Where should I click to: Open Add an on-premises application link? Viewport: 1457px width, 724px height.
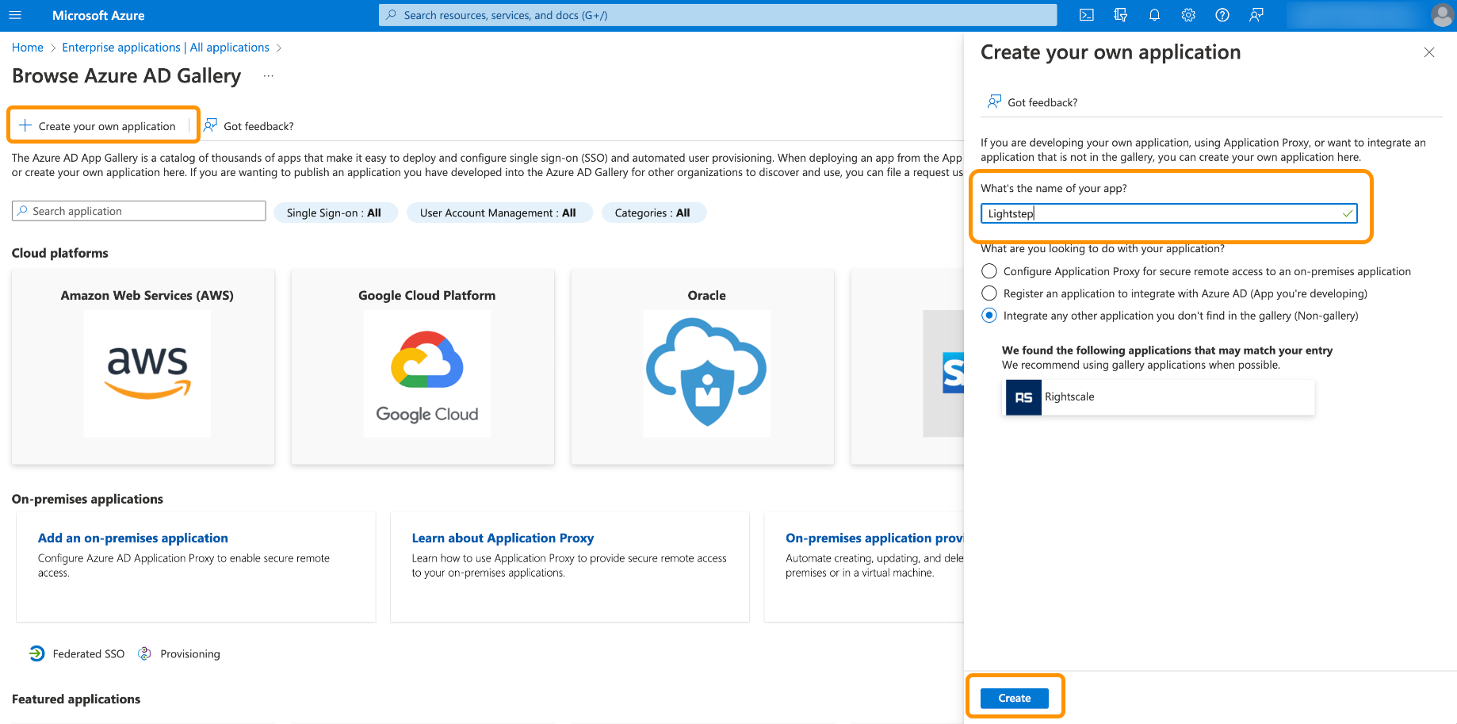click(x=133, y=538)
